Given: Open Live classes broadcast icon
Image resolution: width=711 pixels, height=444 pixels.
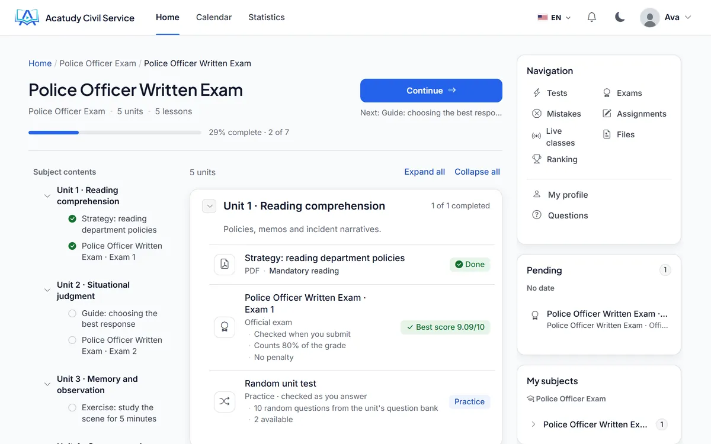Looking at the screenshot, I should tap(537, 136).
